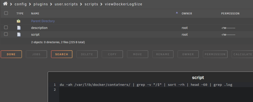The width and height of the screenshot is (253, 102).
Task: Open the Parent Directory folder icon
Action: 19,21
